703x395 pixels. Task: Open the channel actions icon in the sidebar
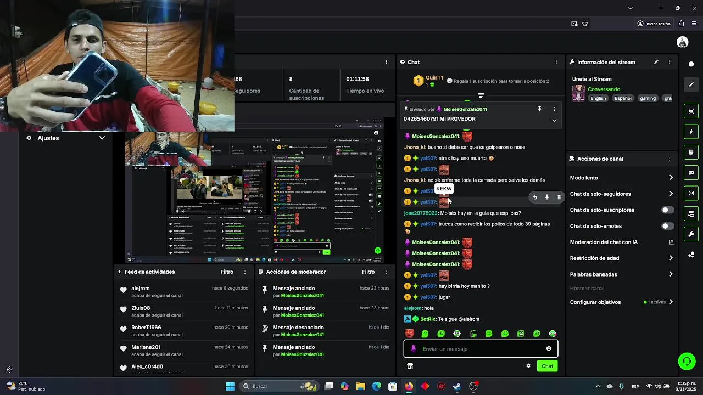[691, 213]
